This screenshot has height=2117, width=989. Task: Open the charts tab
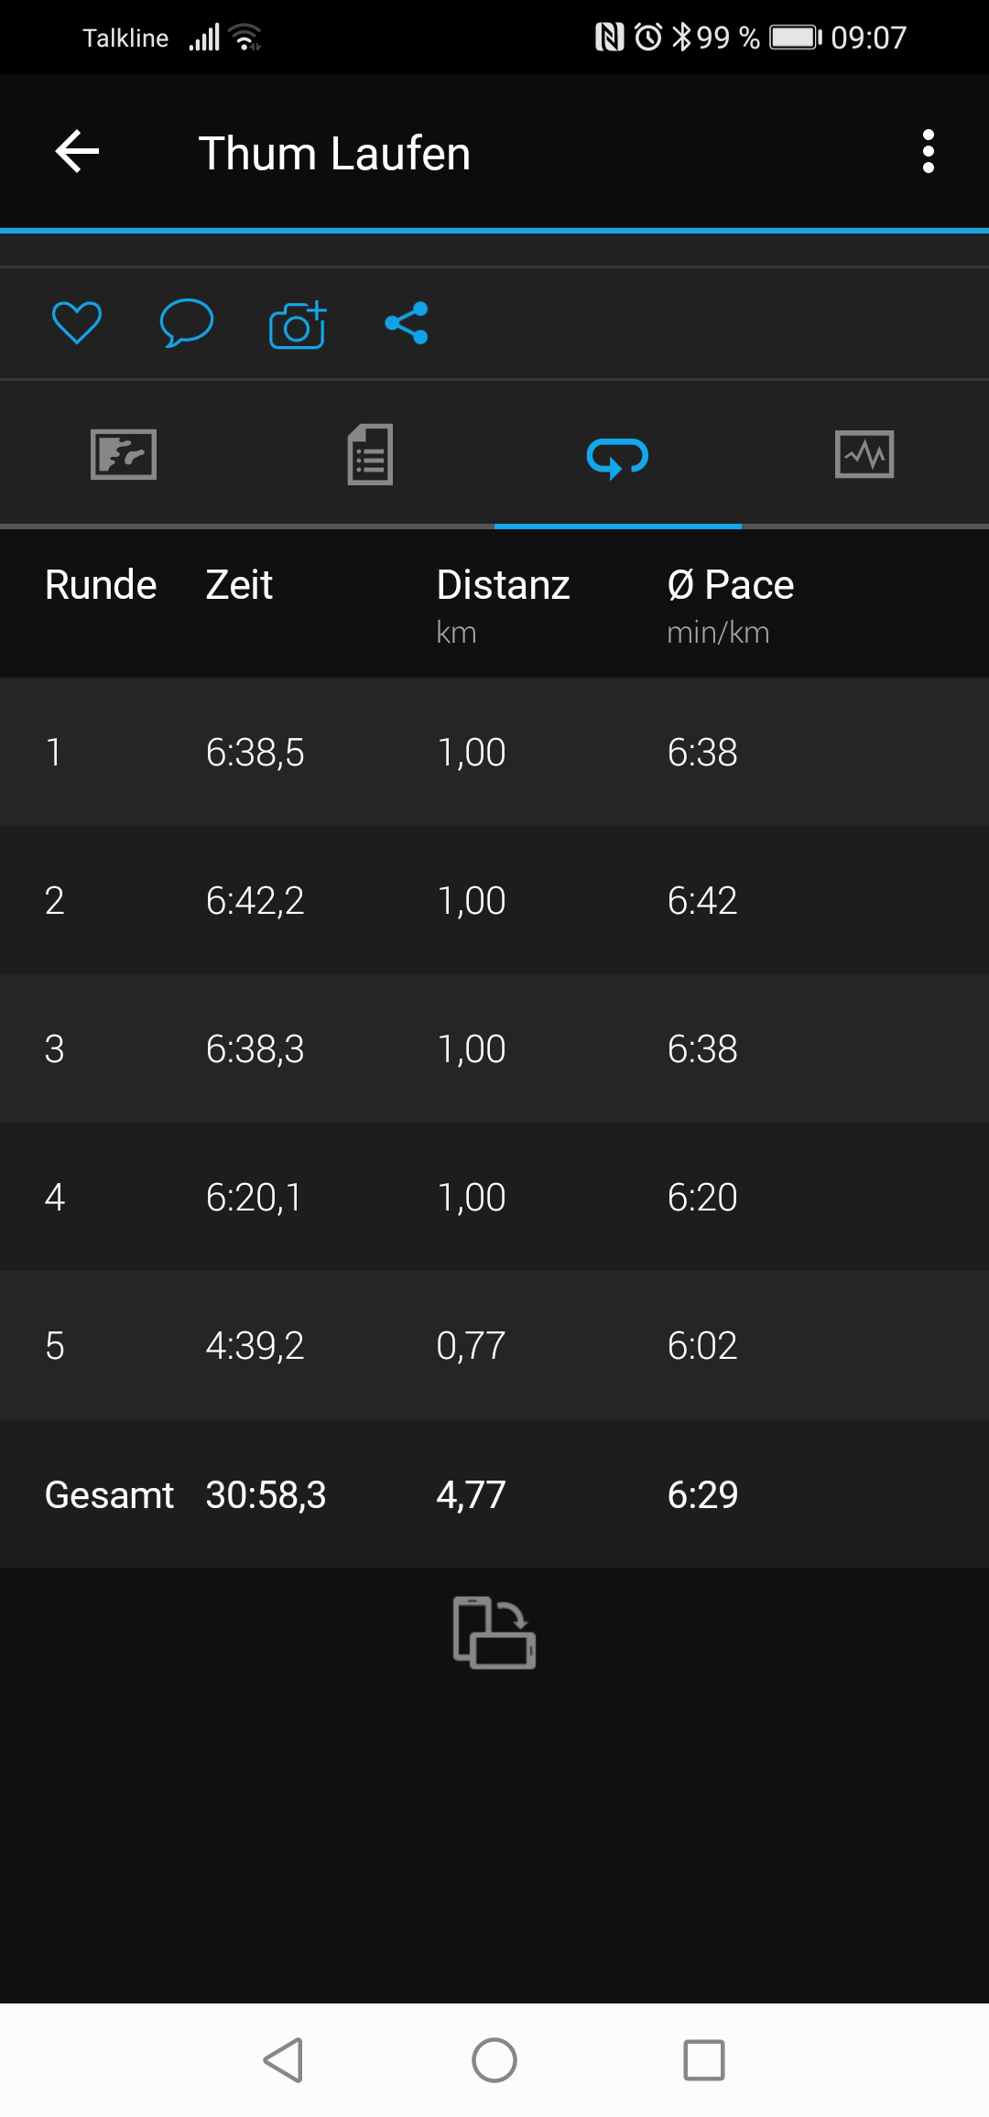pyautogui.click(x=864, y=454)
